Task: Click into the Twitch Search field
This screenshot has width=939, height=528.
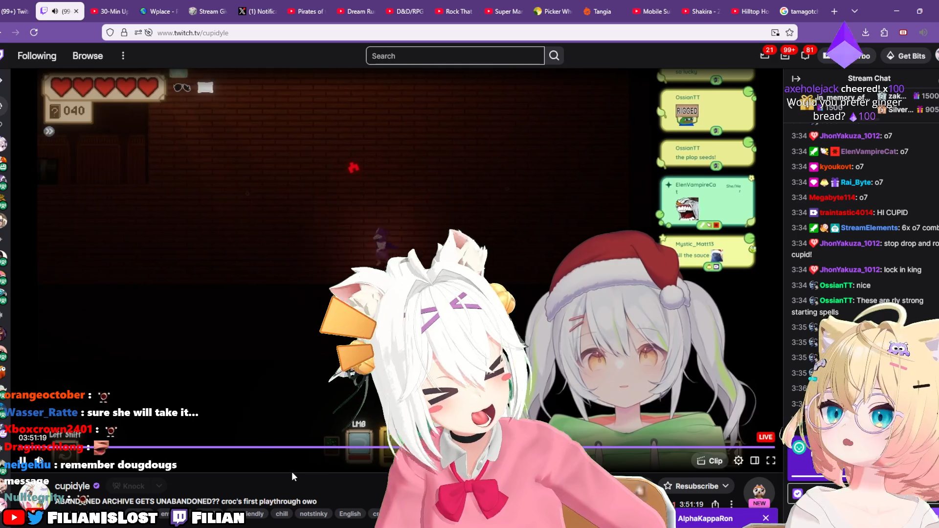Action: pos(455,56)
